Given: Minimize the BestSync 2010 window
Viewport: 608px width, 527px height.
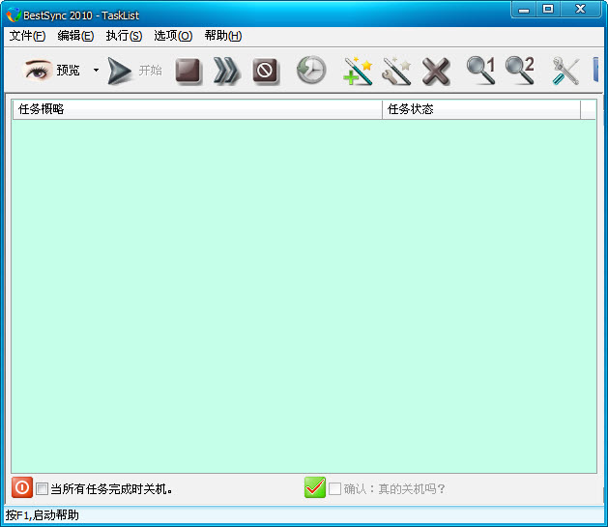Looking at the screenshot, I should point(524,10).
